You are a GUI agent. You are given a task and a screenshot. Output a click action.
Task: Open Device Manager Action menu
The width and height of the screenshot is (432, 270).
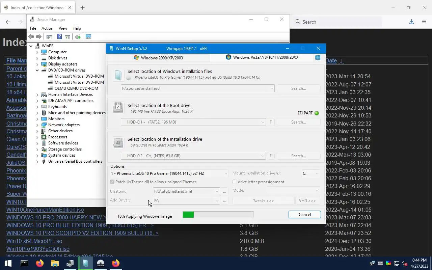tap(47, 28)
